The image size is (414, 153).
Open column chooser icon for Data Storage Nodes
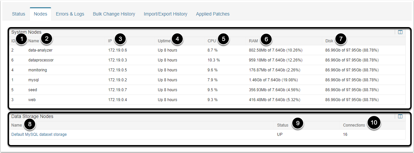coord(400,116)
